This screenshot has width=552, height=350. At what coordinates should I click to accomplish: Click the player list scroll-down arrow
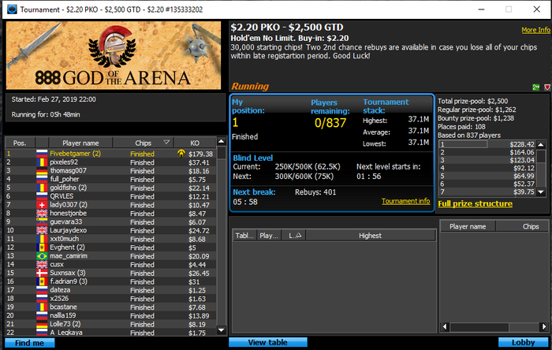click(x=221, y=330)
